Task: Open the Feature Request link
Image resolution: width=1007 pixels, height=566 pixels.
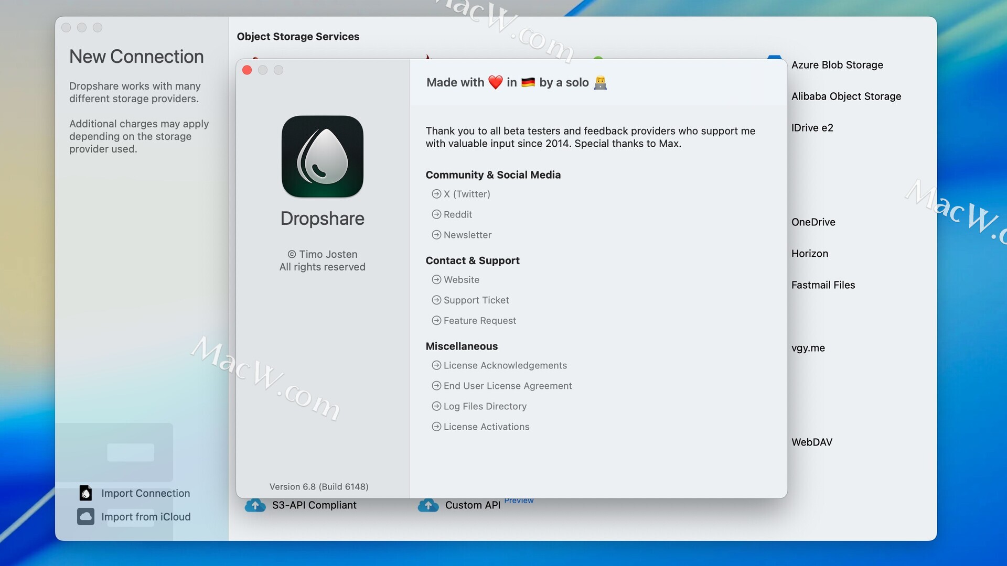Action: (479, 321)
